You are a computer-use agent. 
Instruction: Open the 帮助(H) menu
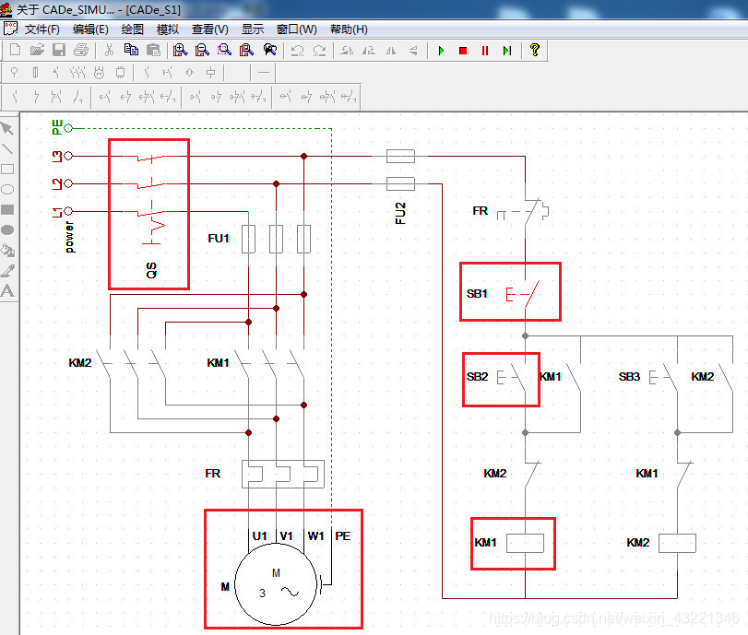coord(349,29)
